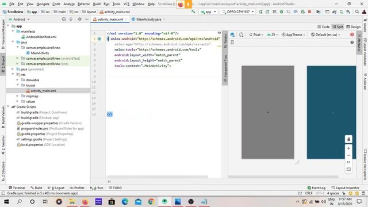Click the red error indicator in design toolbar

(x=352, y=34)
